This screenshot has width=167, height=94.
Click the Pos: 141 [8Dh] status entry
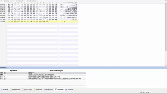pyautogui.click(x=144, y=92)
